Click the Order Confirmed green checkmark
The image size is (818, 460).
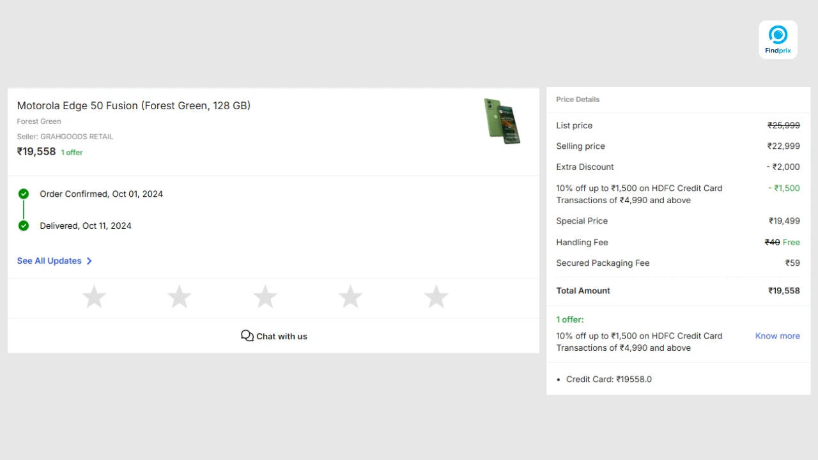pyautogui.click(x=24, y=194)
